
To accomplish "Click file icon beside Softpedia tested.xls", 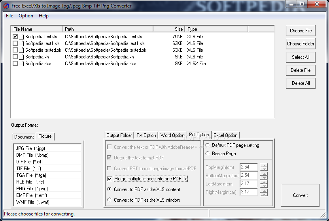I will (21, 50).
